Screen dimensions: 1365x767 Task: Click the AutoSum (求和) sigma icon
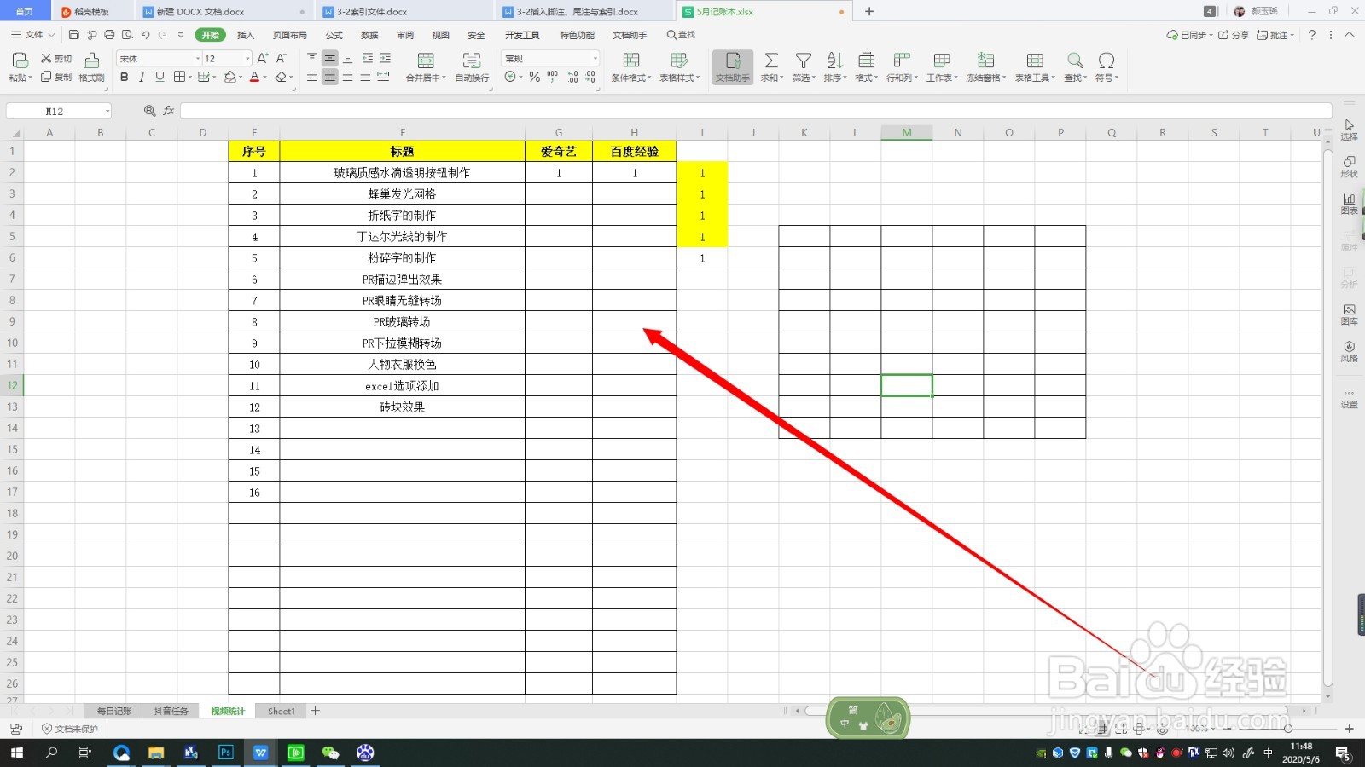click(771, 61)
